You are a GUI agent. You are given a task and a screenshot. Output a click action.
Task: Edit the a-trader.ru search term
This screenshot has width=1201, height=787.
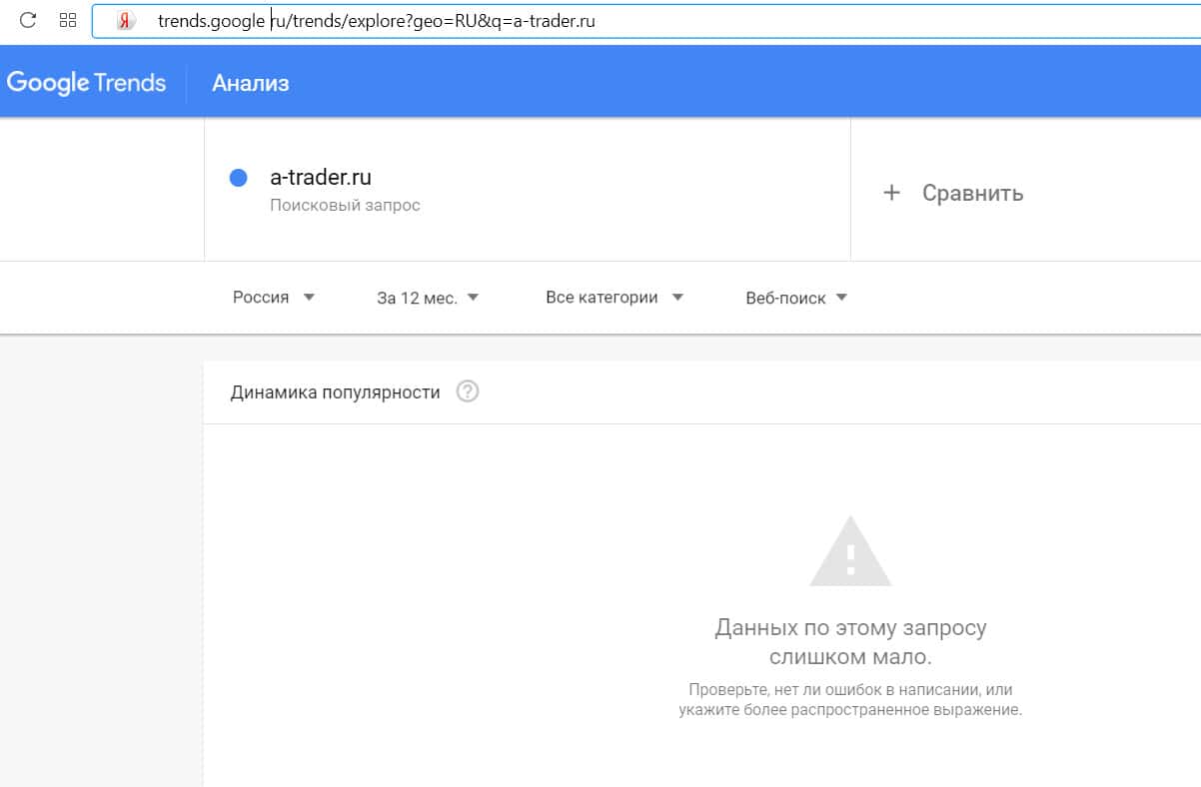pos(321,178)
